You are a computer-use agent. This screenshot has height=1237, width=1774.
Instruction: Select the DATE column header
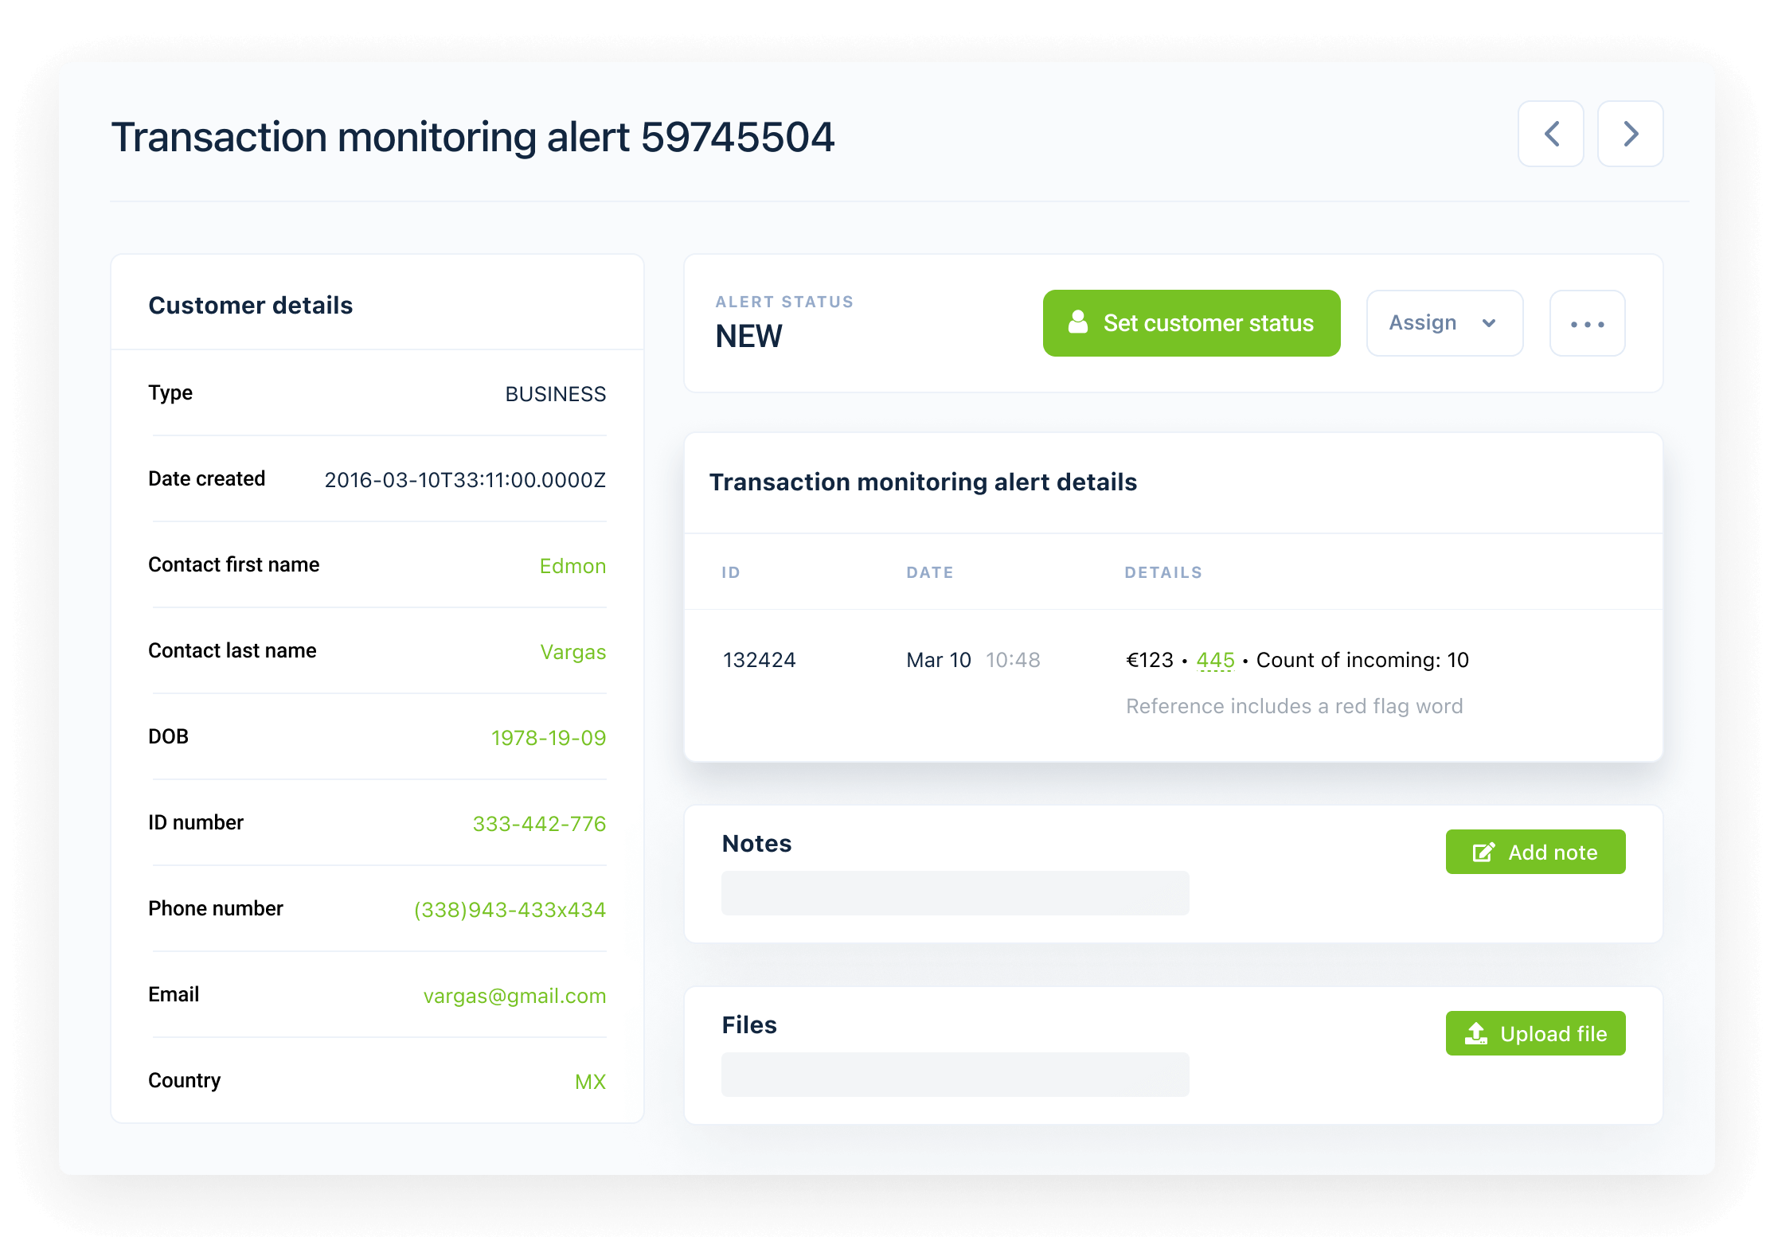(929, 572)
